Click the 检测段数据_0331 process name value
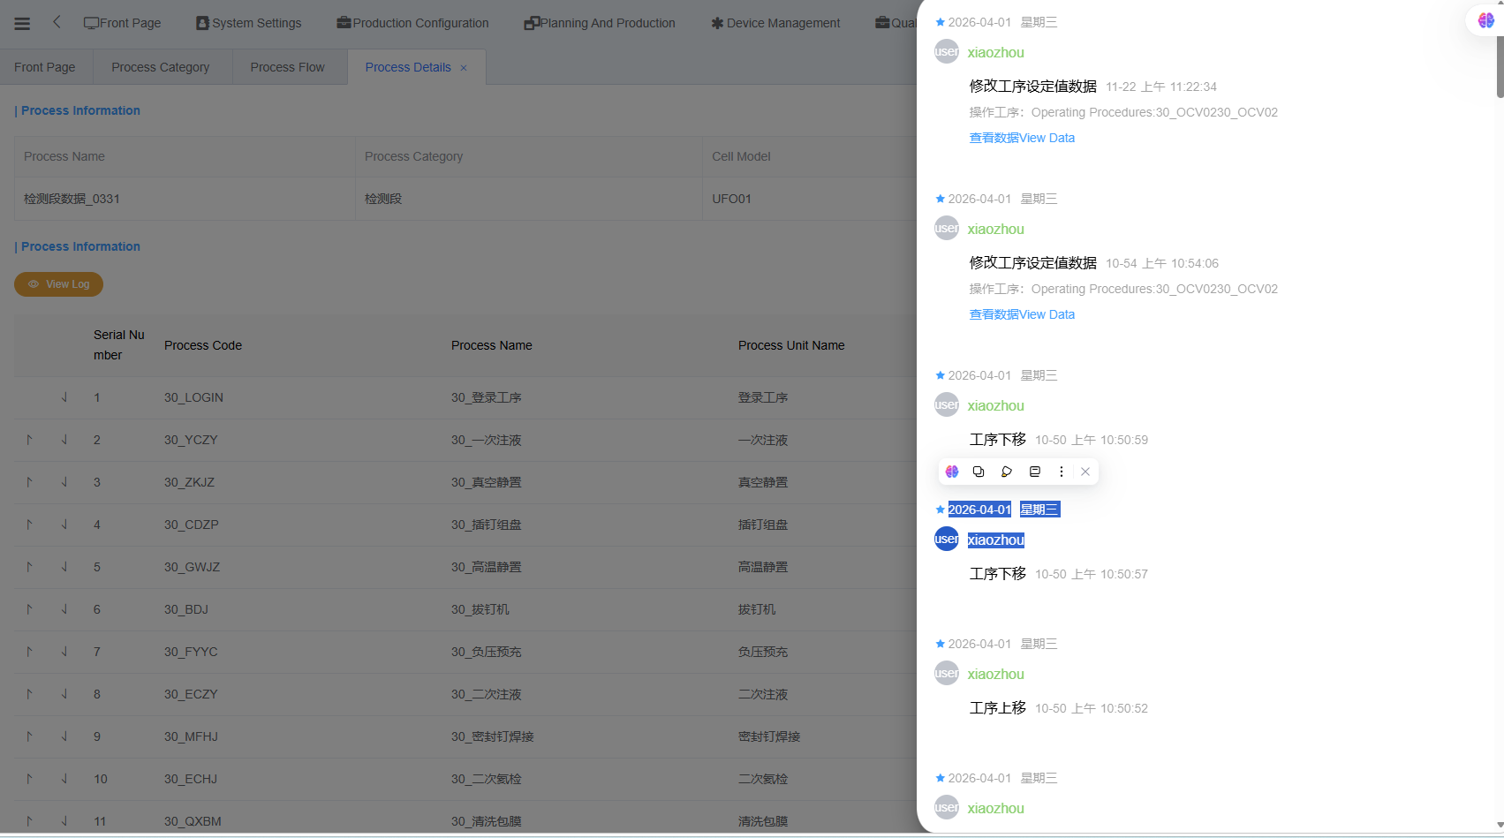The height and width of the screenshot is (838, 1504). (x=72, y=199)
